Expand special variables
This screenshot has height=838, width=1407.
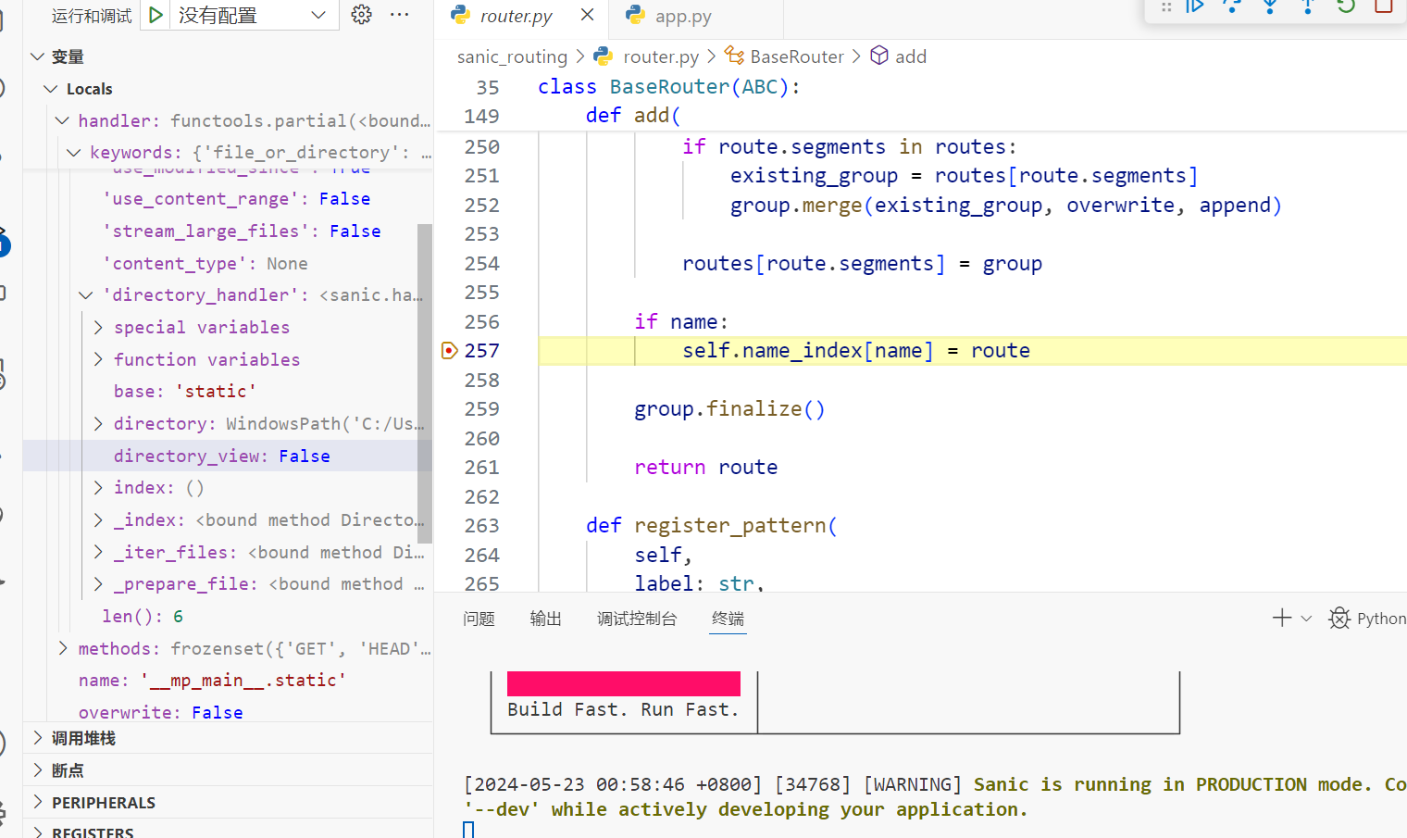[98, 327]
